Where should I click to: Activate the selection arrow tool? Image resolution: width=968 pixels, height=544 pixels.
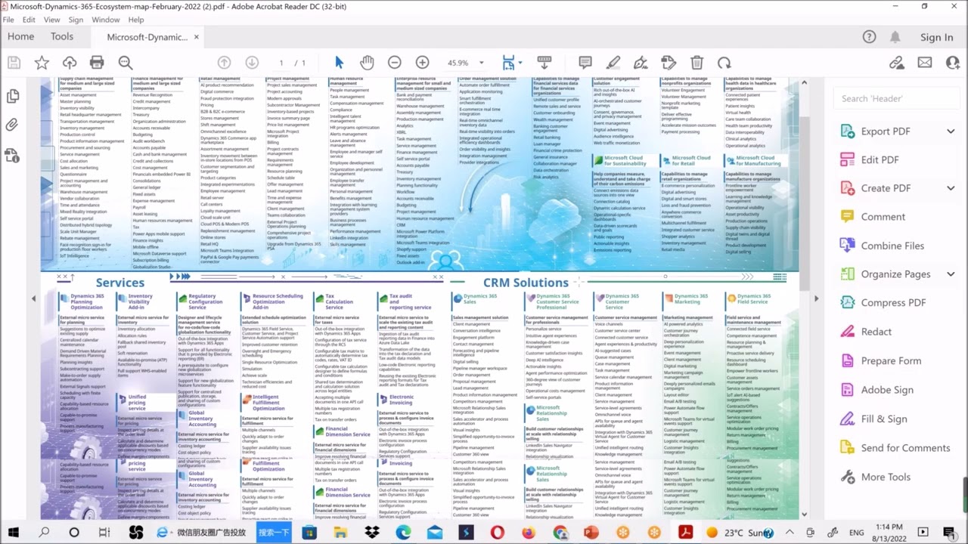tap(339, 63)
